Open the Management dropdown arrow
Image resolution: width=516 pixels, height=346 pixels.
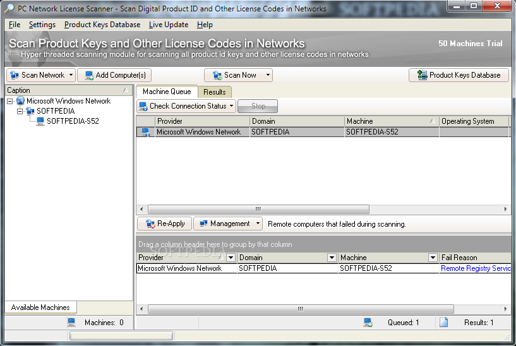258,224
